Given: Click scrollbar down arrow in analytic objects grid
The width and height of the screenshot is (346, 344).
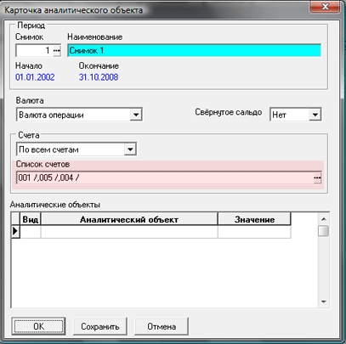Looking at the screenshot, I should click(x=324, y=302).
